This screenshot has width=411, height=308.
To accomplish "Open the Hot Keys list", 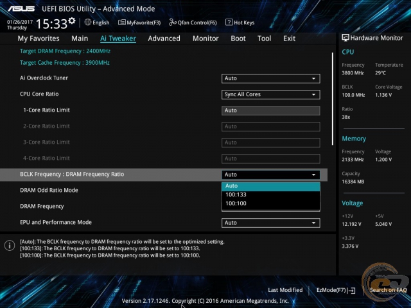I will [x=240, y=22].
